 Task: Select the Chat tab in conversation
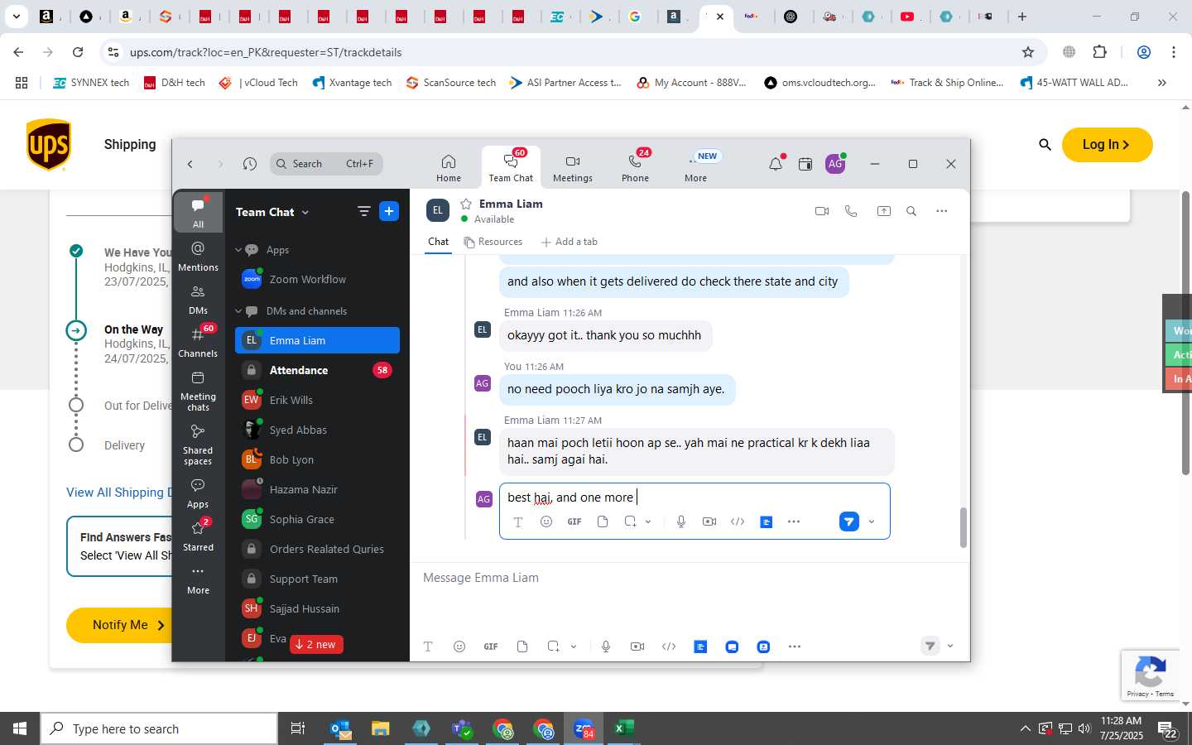point(438,242)
